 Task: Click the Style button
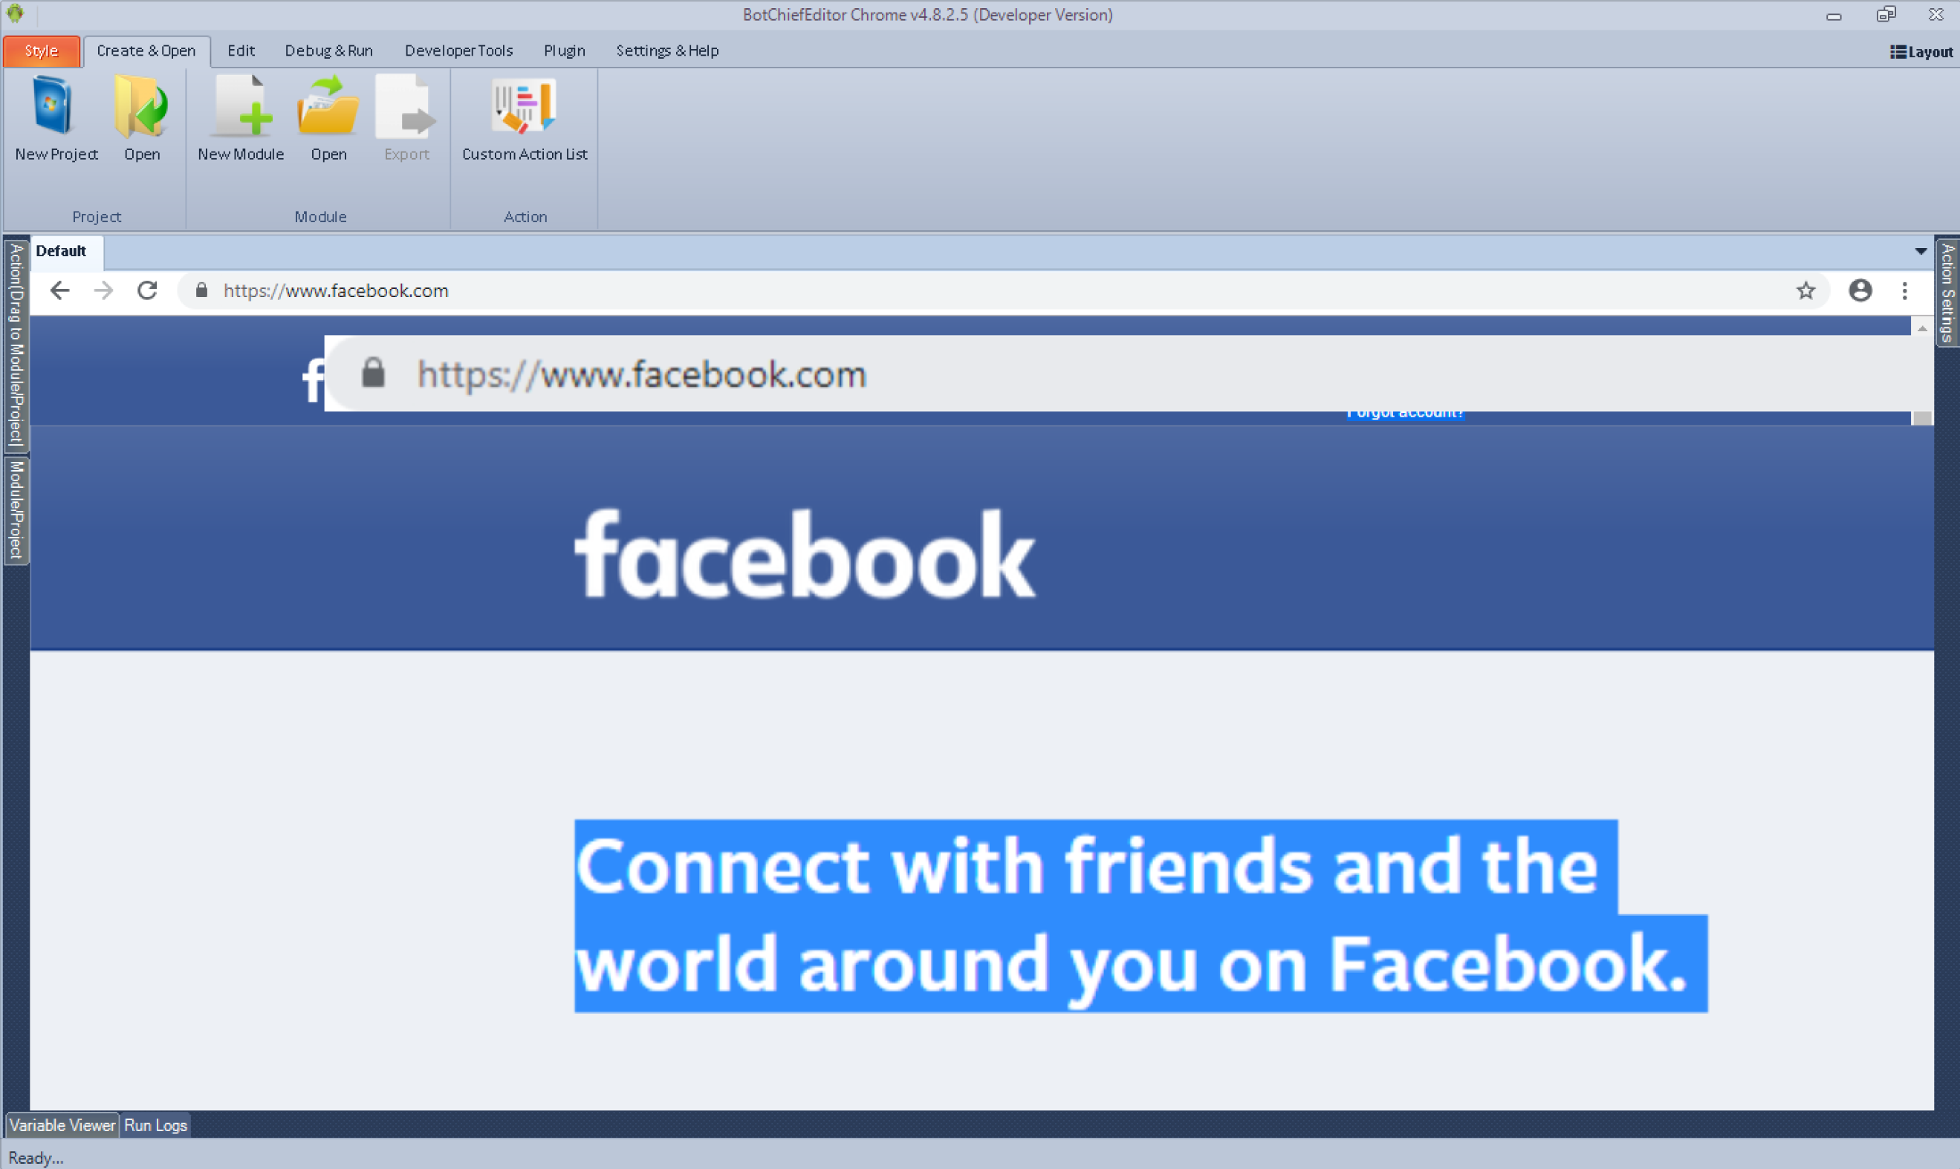pos(41,51)
